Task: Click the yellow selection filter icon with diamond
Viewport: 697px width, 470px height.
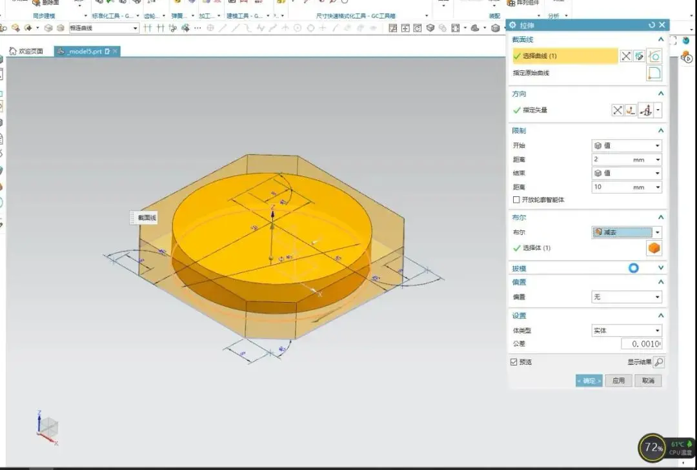Action: (x=16, y=28)
